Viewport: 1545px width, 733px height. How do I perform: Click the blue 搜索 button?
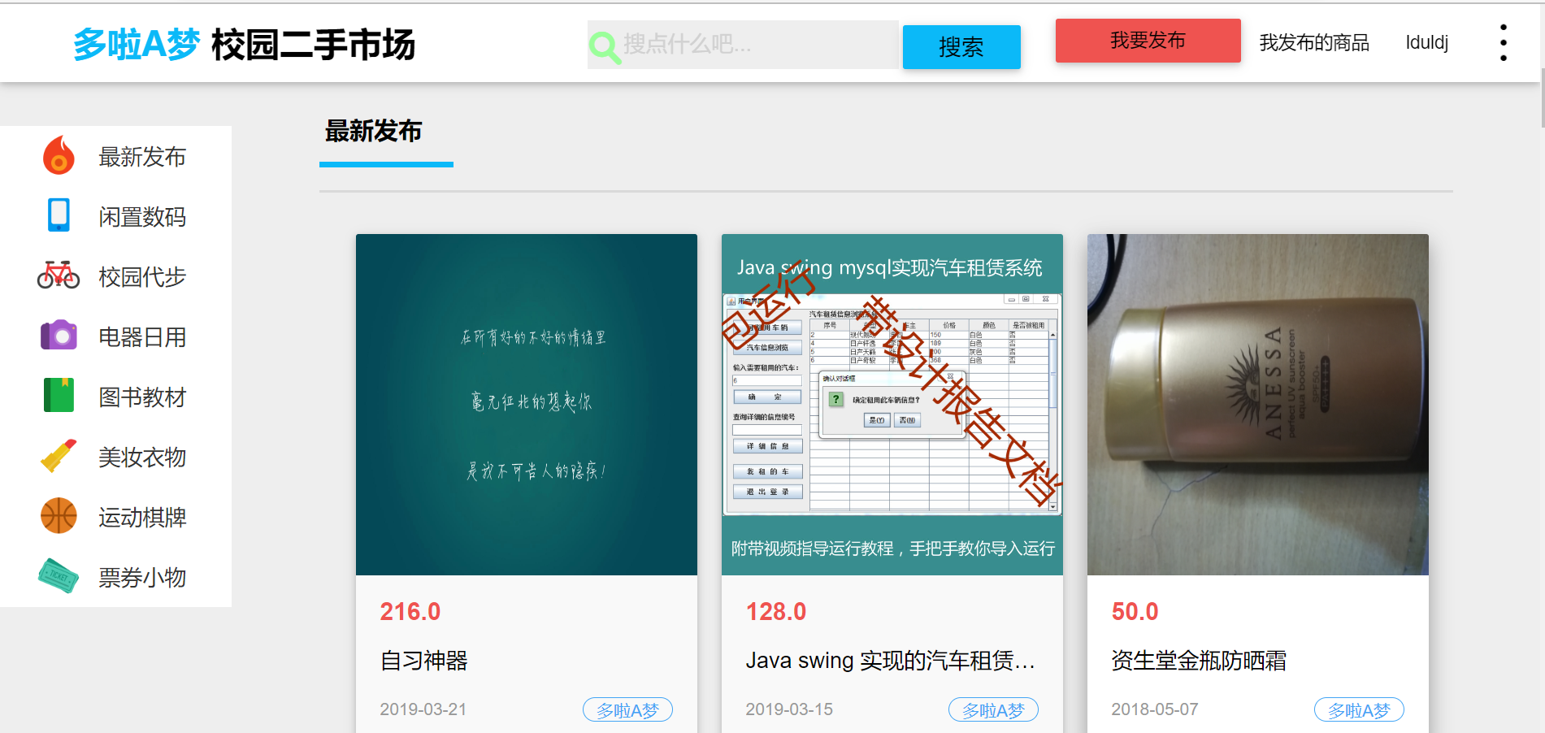[x=961, y=47]
